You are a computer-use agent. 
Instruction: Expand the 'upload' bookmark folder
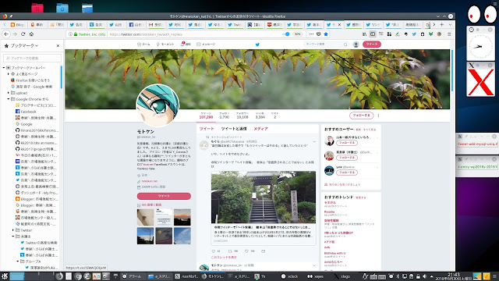click(x=9, y=93)
